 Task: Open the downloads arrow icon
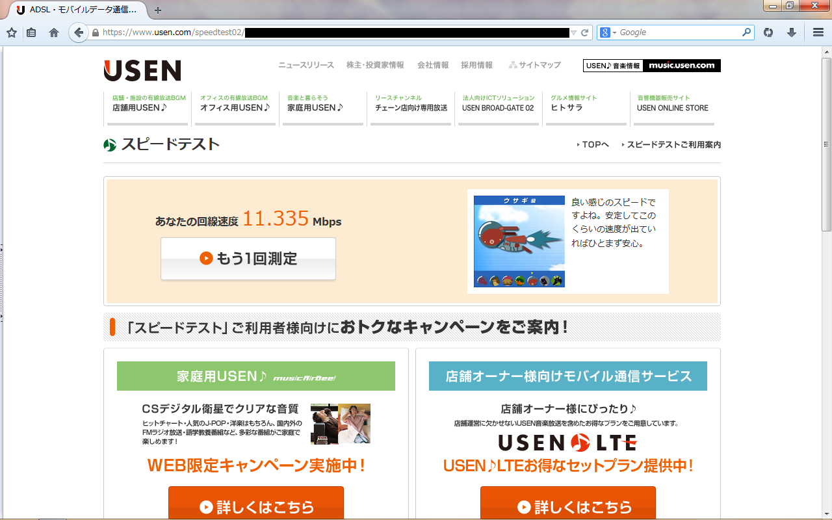(x=792, y=32)
